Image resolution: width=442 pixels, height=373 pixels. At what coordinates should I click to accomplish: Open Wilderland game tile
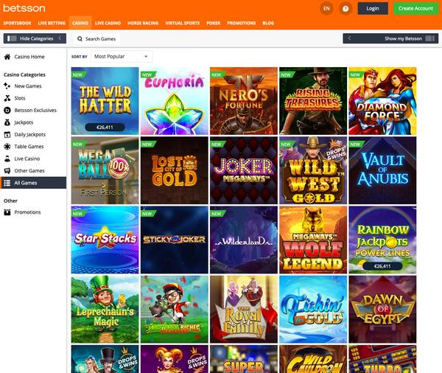(x=244, y=240)
